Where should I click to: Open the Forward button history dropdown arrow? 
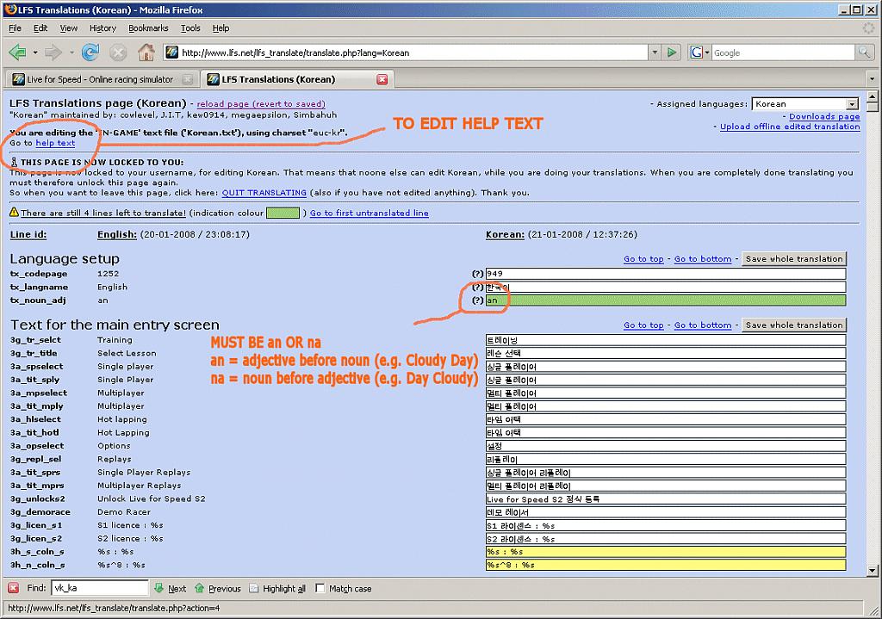coord(71,53)
